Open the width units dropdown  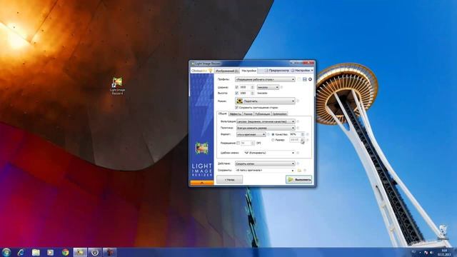click(268, 87)
